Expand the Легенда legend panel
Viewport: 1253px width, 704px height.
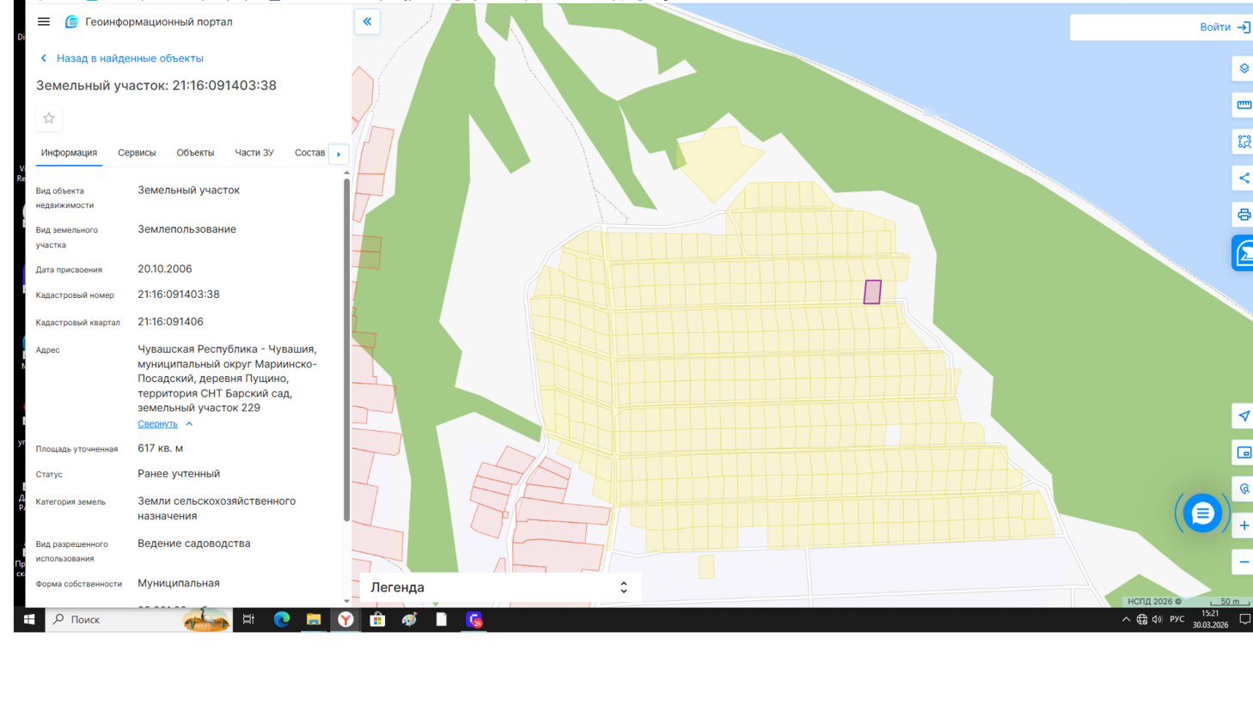[499, 587]
